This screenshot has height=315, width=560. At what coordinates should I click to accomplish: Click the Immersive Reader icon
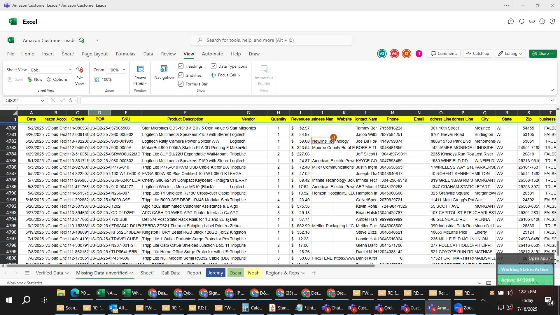264,69
